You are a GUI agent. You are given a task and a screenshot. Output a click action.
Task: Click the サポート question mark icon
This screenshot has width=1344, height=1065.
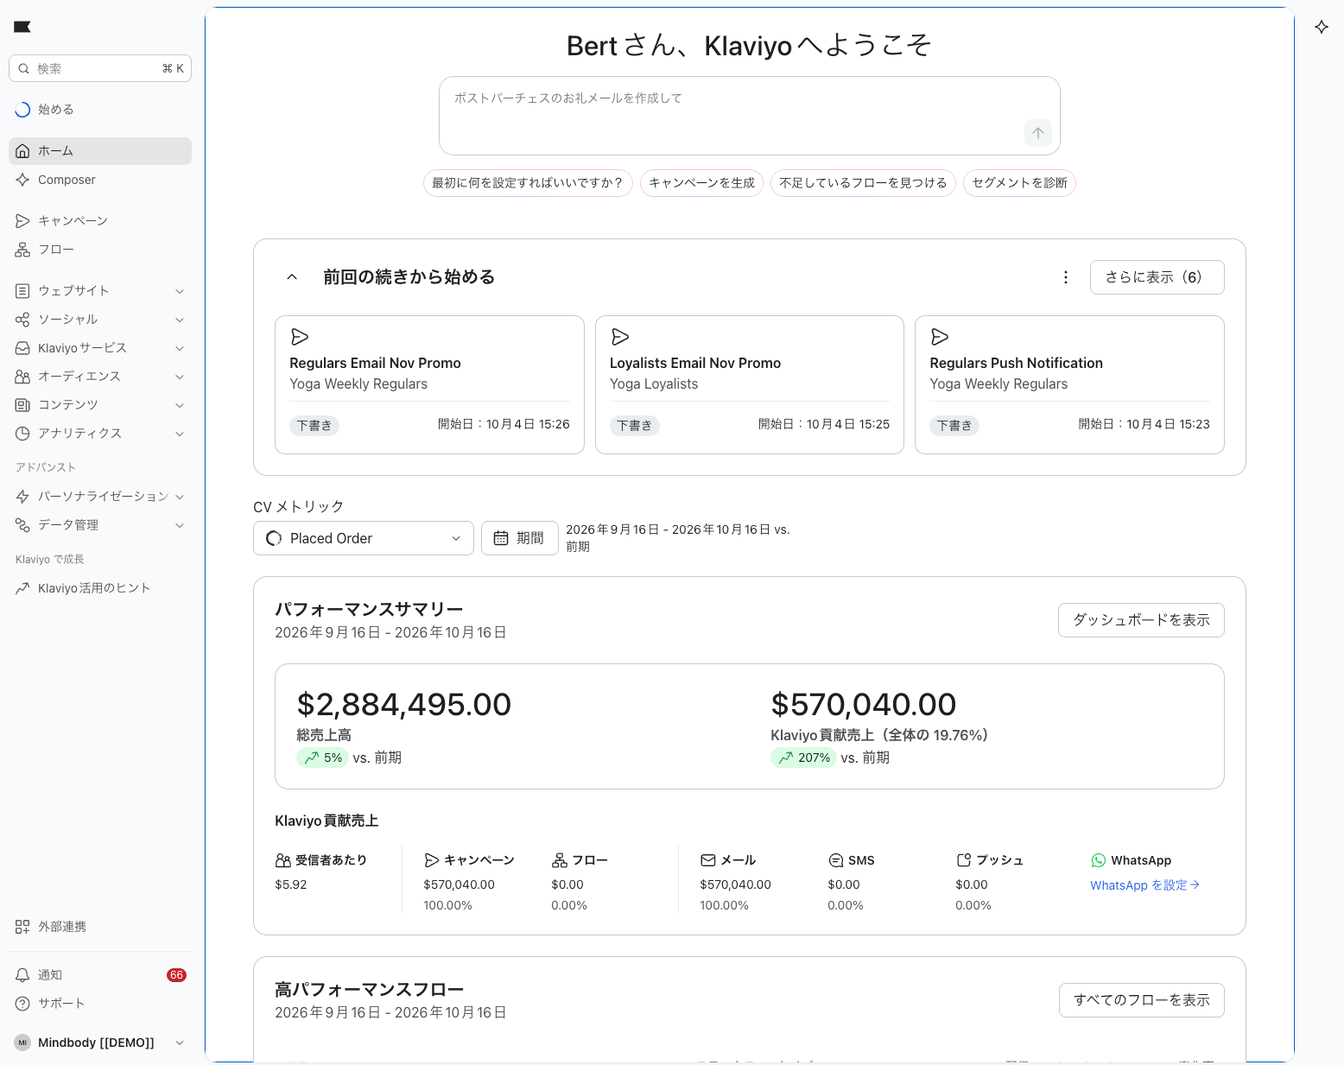[x=22, y=1004]
